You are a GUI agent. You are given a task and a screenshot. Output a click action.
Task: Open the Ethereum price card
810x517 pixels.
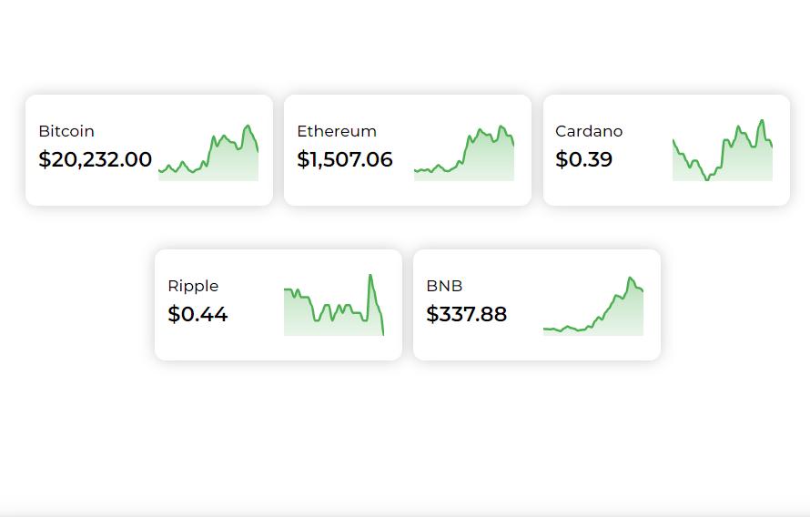408,193
